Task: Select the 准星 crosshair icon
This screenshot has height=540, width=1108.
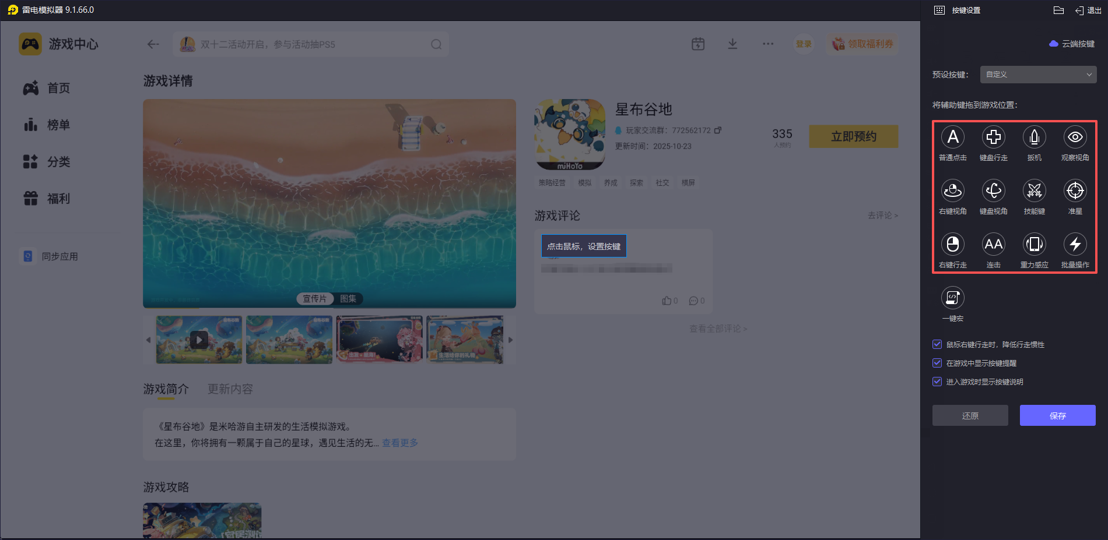Action: tap(1075, 191)
